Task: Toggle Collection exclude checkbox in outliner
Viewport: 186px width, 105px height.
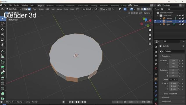Action: tap(177, 15)
